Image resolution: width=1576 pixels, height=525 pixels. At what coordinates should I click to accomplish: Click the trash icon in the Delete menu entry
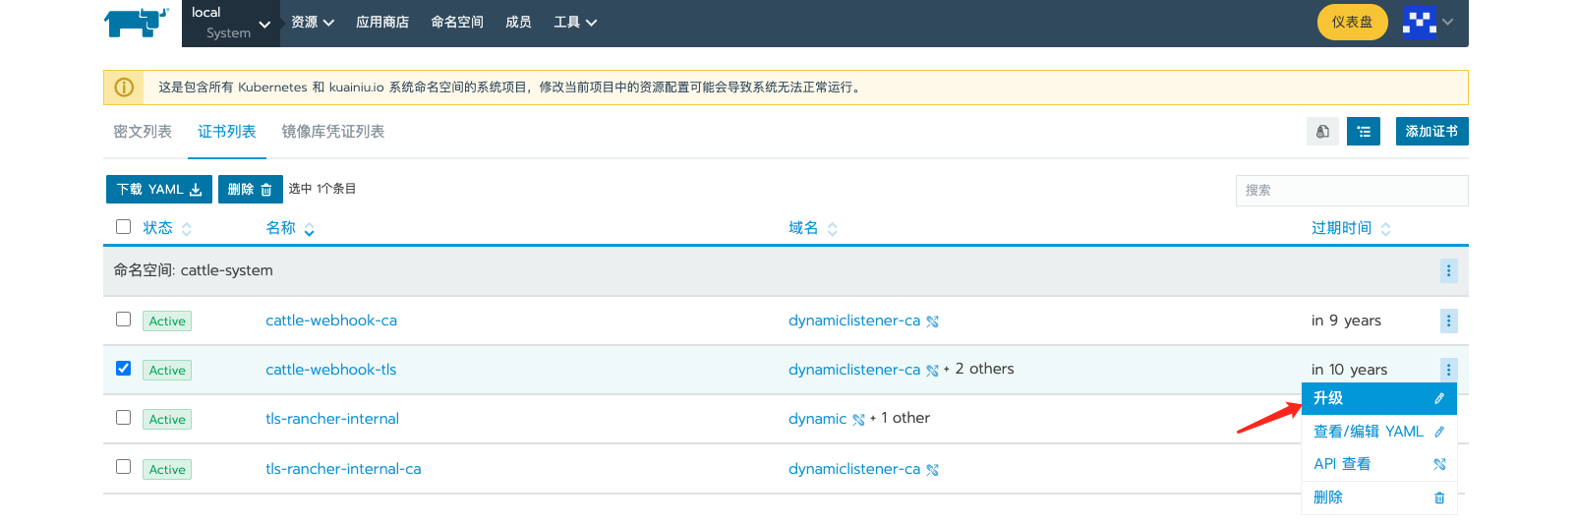[1439, 497]
